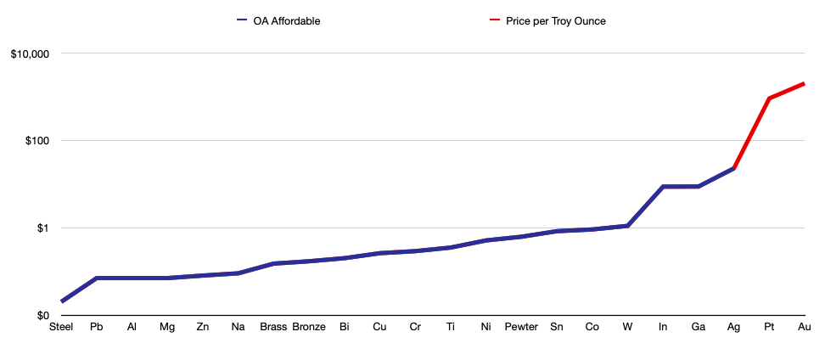Viewport: 825px width, 343px height.
Task: Click the blue OA Affordable legend swatch
Action: [x=242, y=20]
